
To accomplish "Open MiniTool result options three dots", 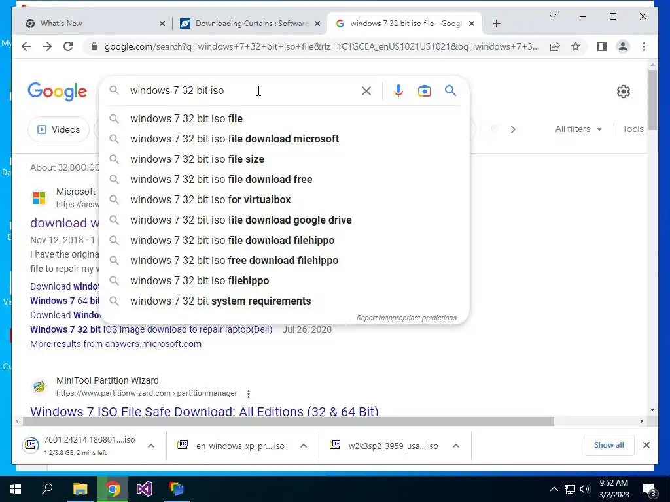I will pos(248,393).
